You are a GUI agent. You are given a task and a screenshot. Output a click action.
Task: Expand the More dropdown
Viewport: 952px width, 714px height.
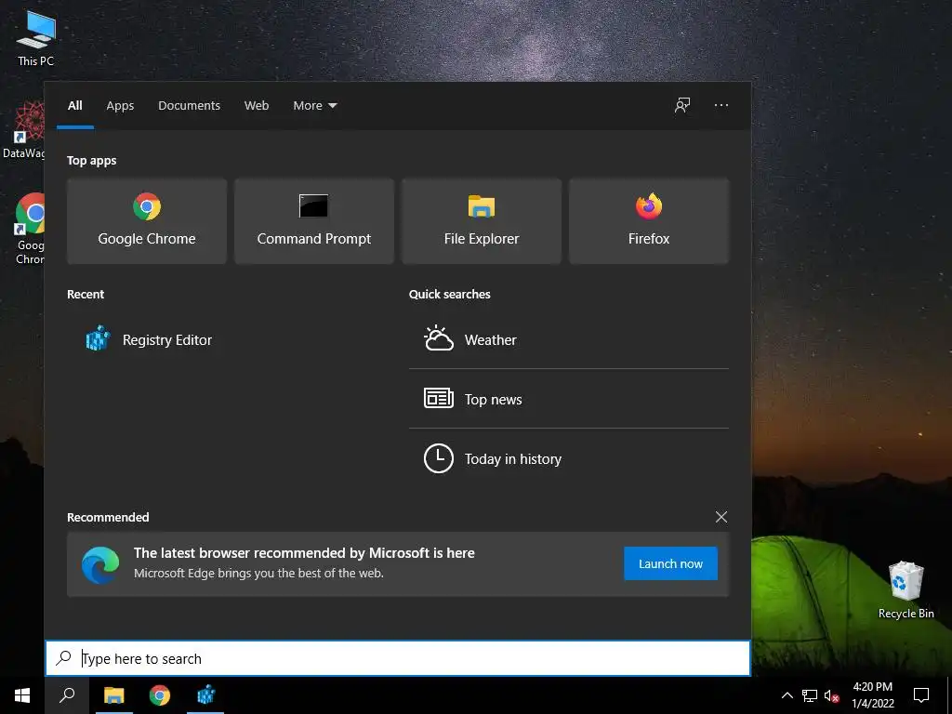pyautogui.click(x=314, y=106)
